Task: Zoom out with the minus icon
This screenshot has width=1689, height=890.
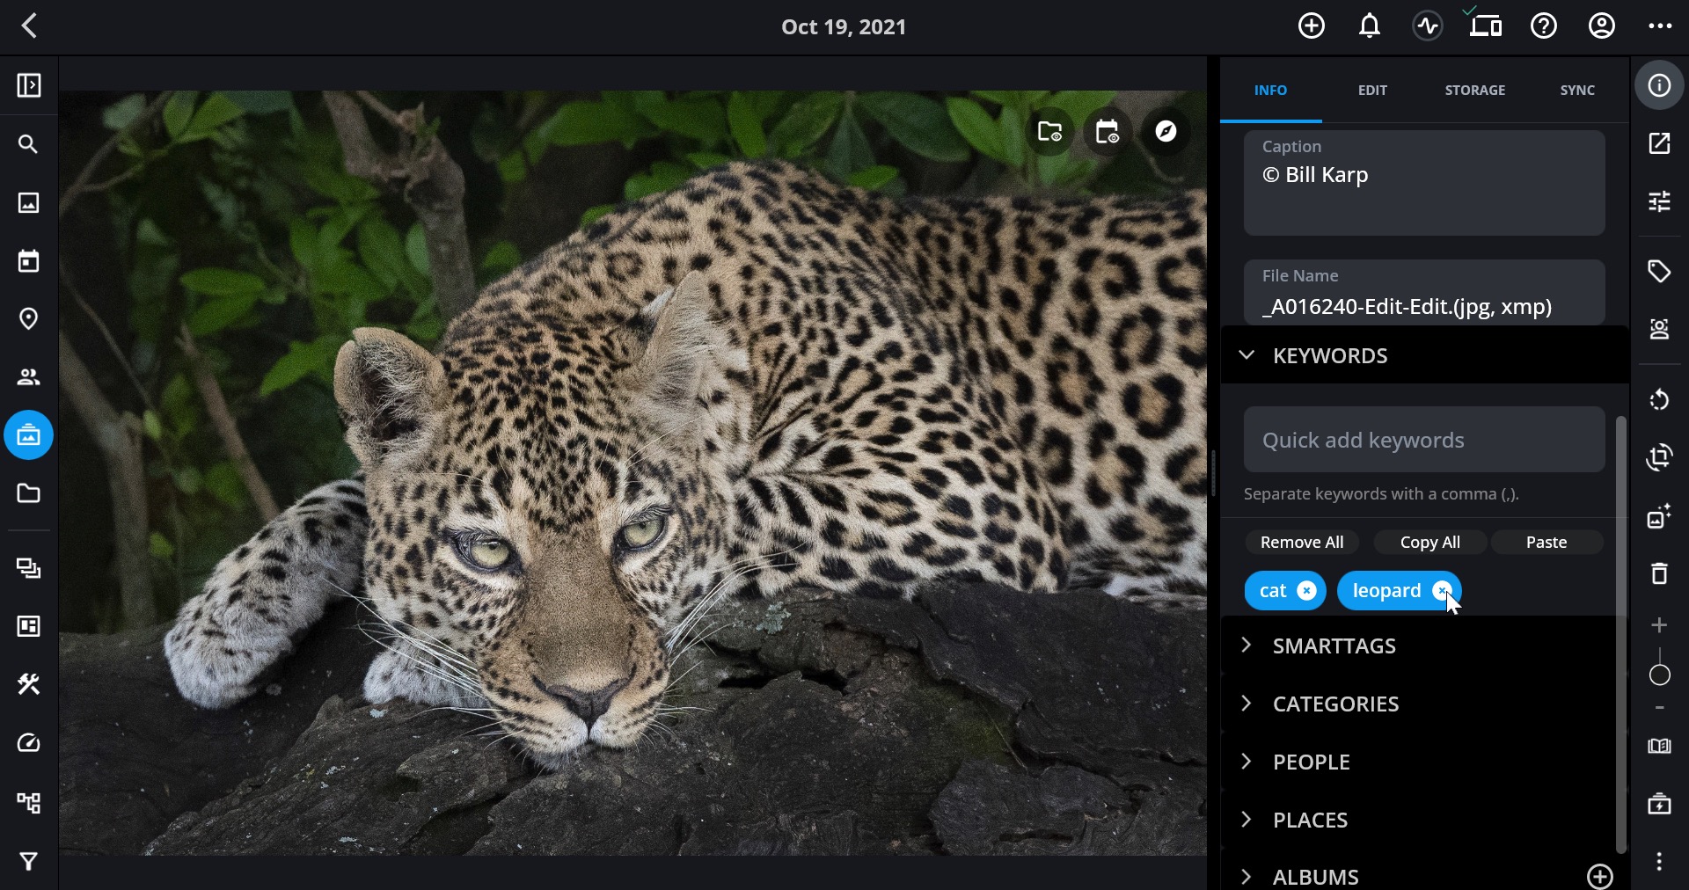Action: 1659,708
